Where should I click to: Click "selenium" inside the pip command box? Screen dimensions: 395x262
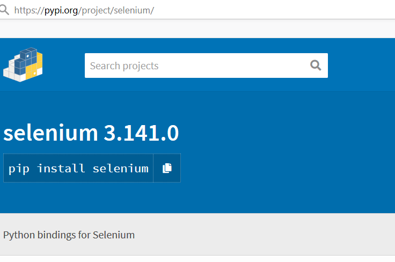point(121,169)
